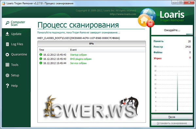Click the Quarantine cross-circle icon
196x129 pixels.
7,55
